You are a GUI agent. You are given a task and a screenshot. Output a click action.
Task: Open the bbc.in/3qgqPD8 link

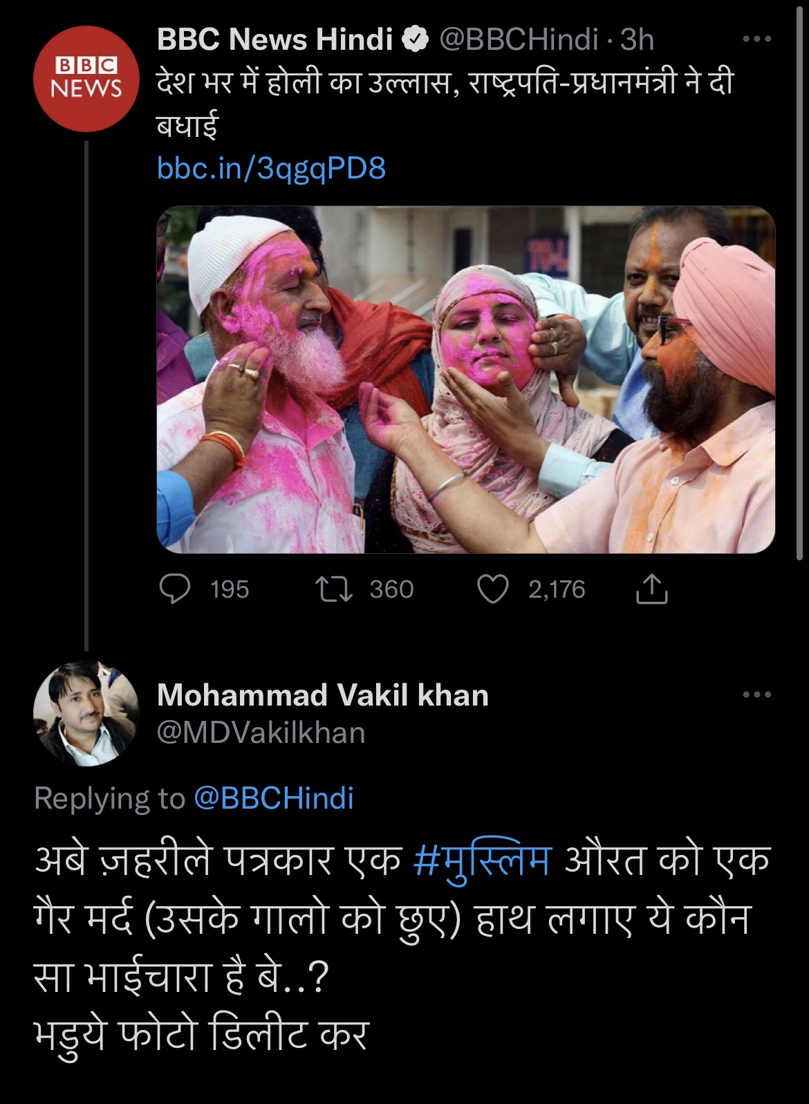[x=271, y=168]
